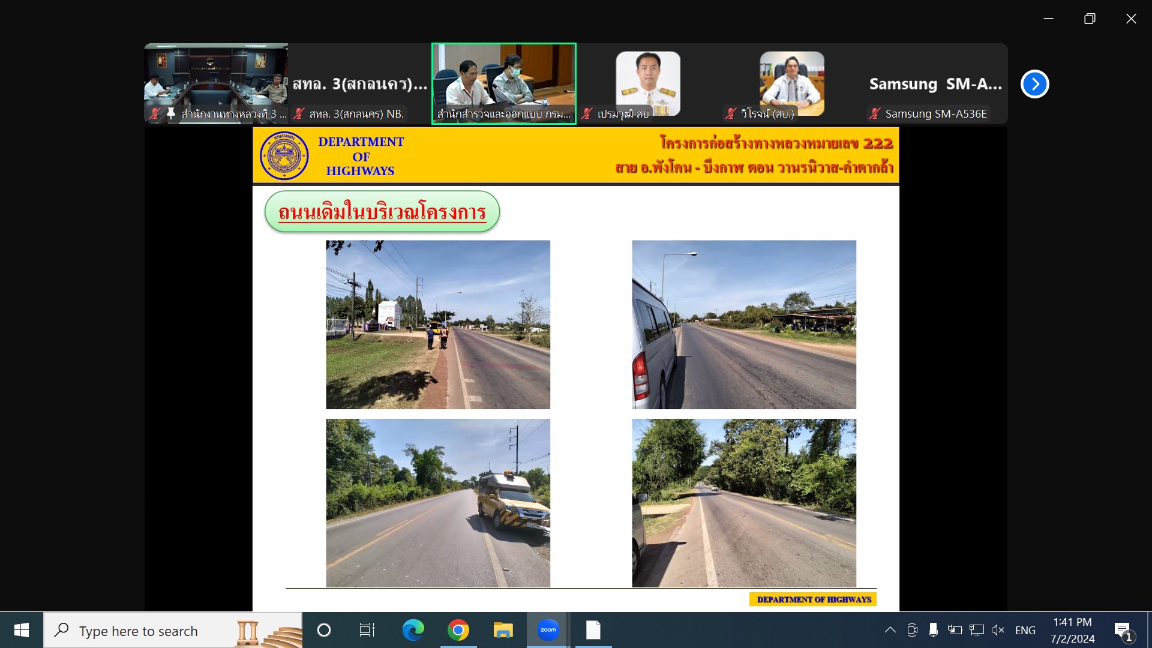This screenshot has height=648, width=1152.
Task: Open the blank document taskbar icon
Action: click(593, 630)
